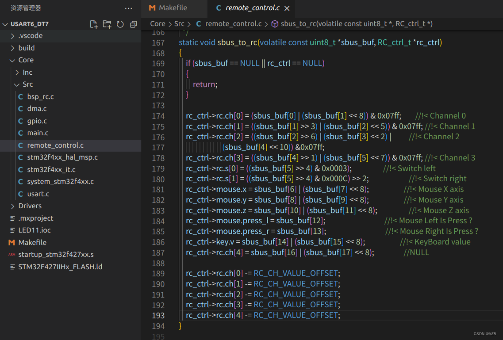Click RC_CH_VALUE_OFFSET on line 189

coord(296,273)
